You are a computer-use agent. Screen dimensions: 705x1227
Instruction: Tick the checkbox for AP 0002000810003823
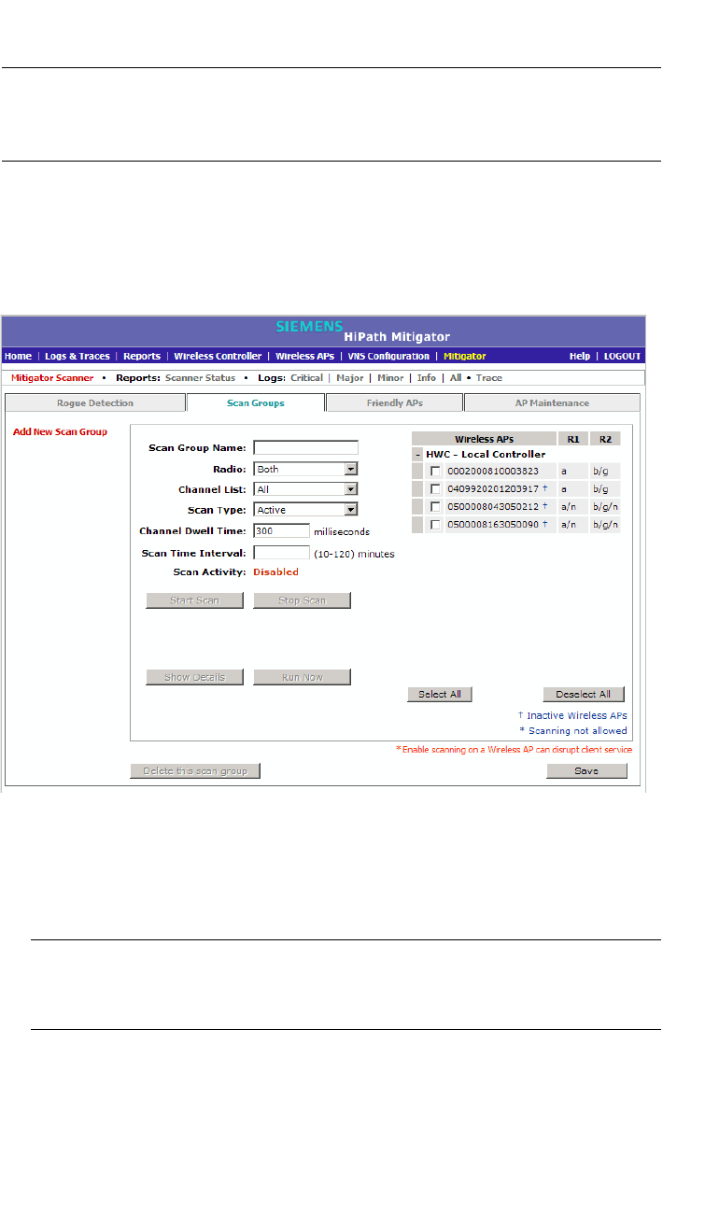coord(436,472)
